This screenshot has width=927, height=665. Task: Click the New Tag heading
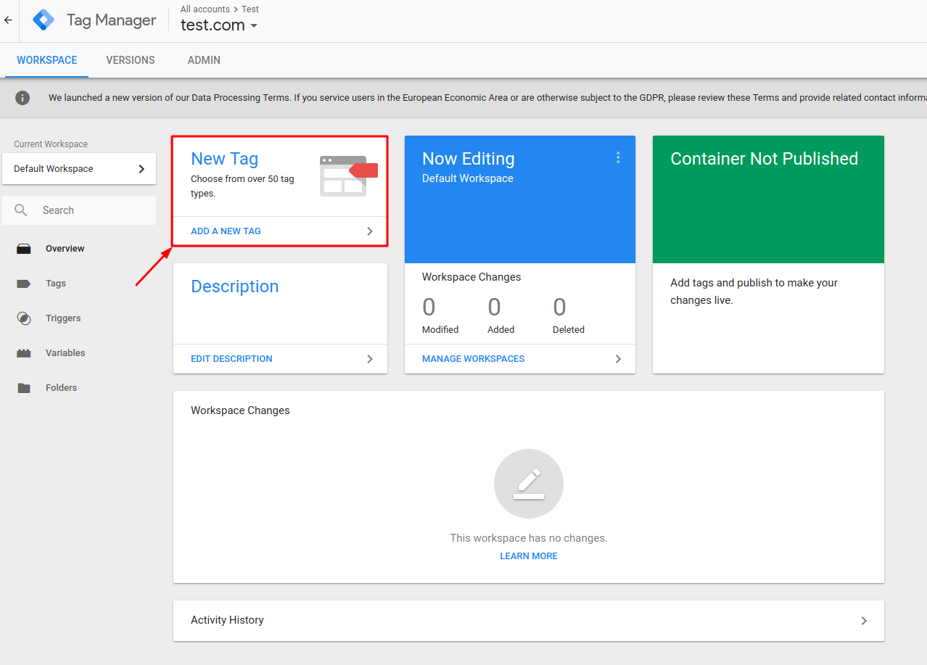[x=224, y=159]
